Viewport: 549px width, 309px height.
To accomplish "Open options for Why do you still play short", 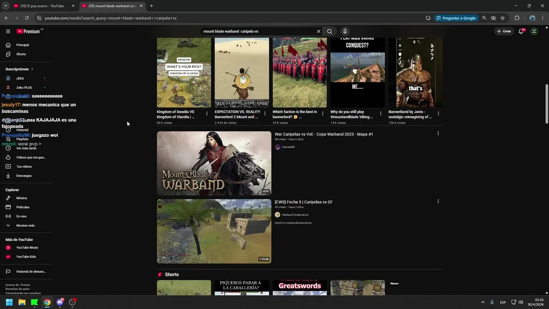I will (380, 114).
